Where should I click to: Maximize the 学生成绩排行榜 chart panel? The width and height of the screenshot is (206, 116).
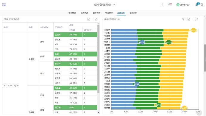tap(196, 19)
